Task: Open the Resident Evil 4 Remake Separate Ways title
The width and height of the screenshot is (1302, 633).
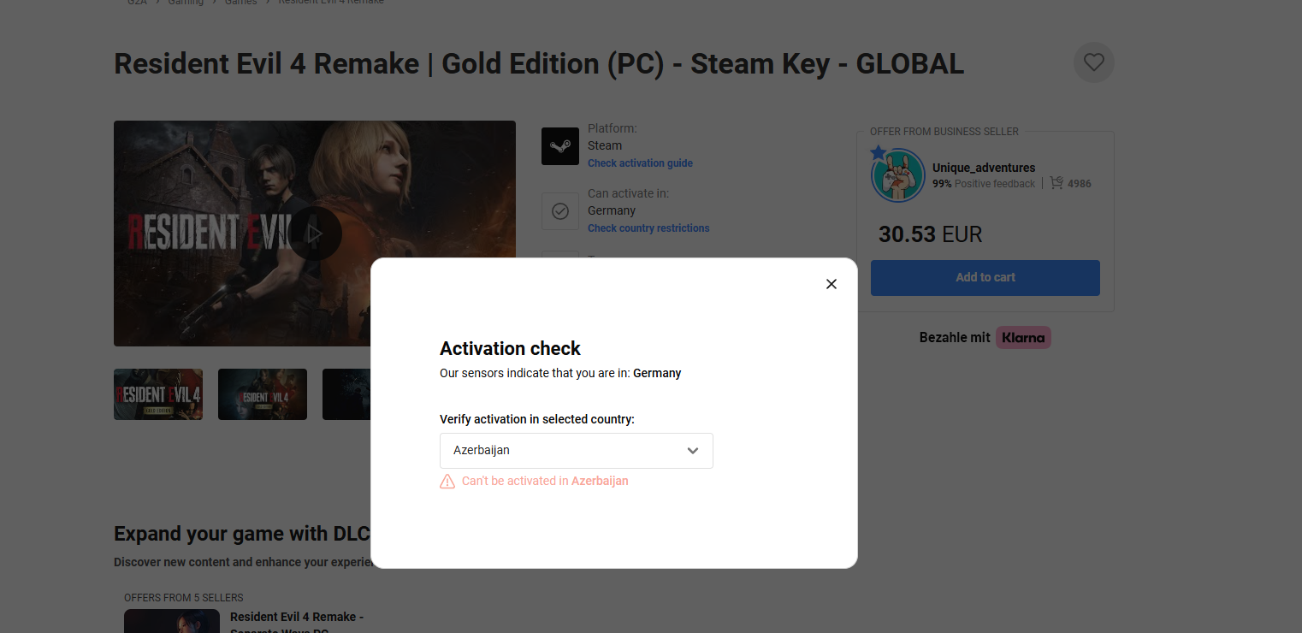Action: (x=297, y=618)
